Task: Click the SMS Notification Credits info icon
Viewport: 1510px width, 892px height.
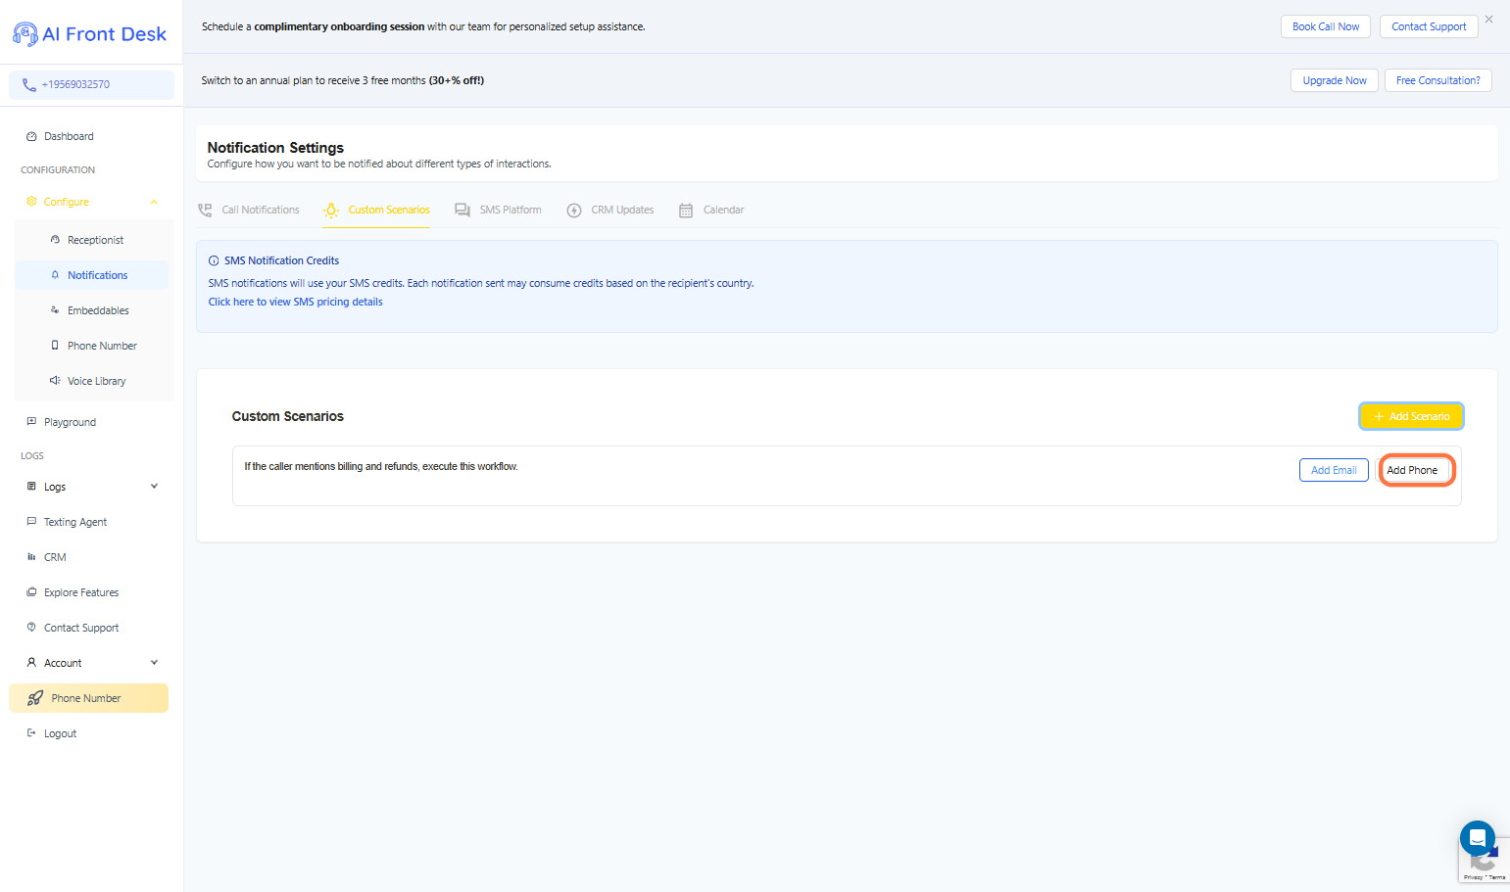Action: click(x=214, y=261)
